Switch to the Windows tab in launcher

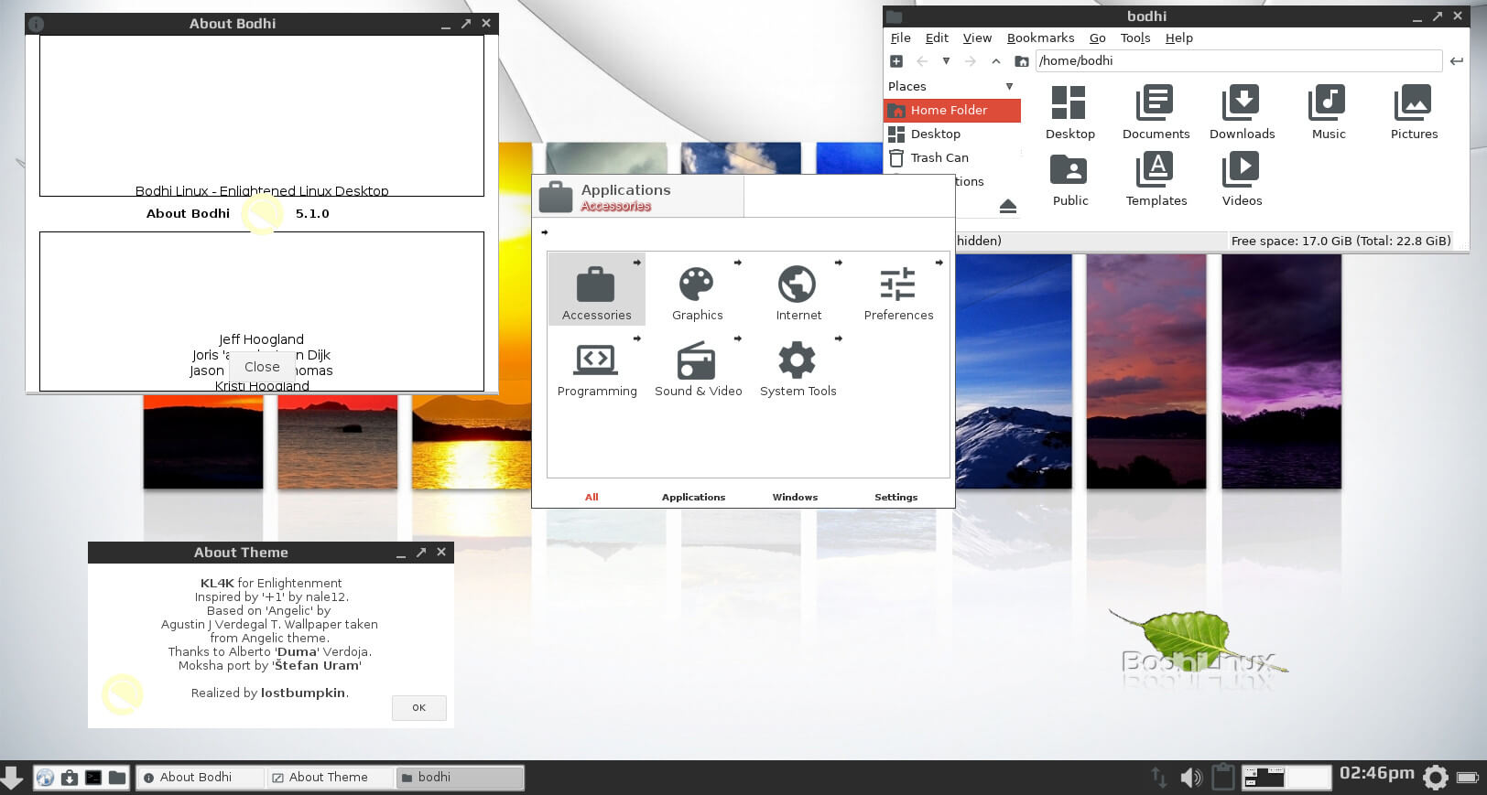(795, 497)
